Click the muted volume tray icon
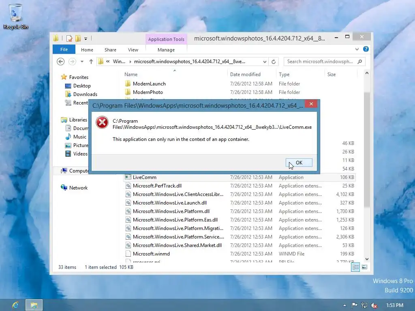Image resolution: width=415 pixels, height=311 pixels. pyautogui.click(x=374, y=305)
